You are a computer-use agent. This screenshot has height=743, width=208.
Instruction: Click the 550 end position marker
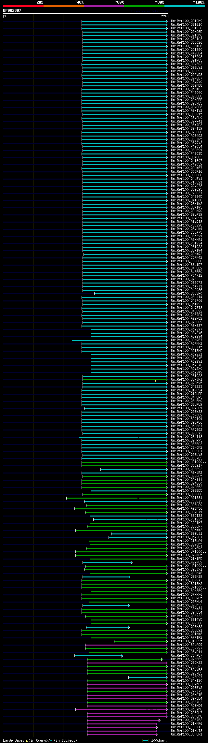coord(164,16)
